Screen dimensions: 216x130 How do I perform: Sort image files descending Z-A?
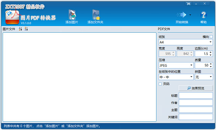26,29
